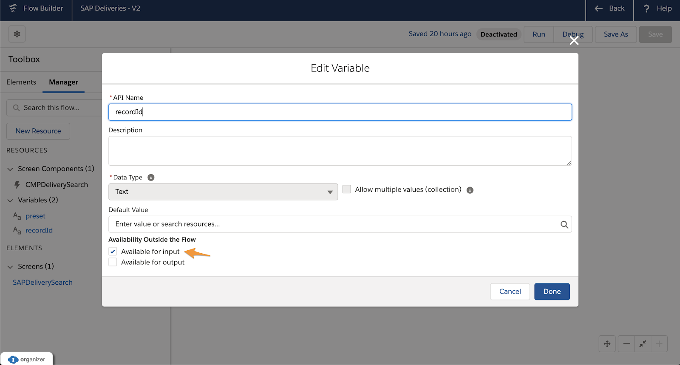
Task: Open the recordId variable link
Action: 39,231
